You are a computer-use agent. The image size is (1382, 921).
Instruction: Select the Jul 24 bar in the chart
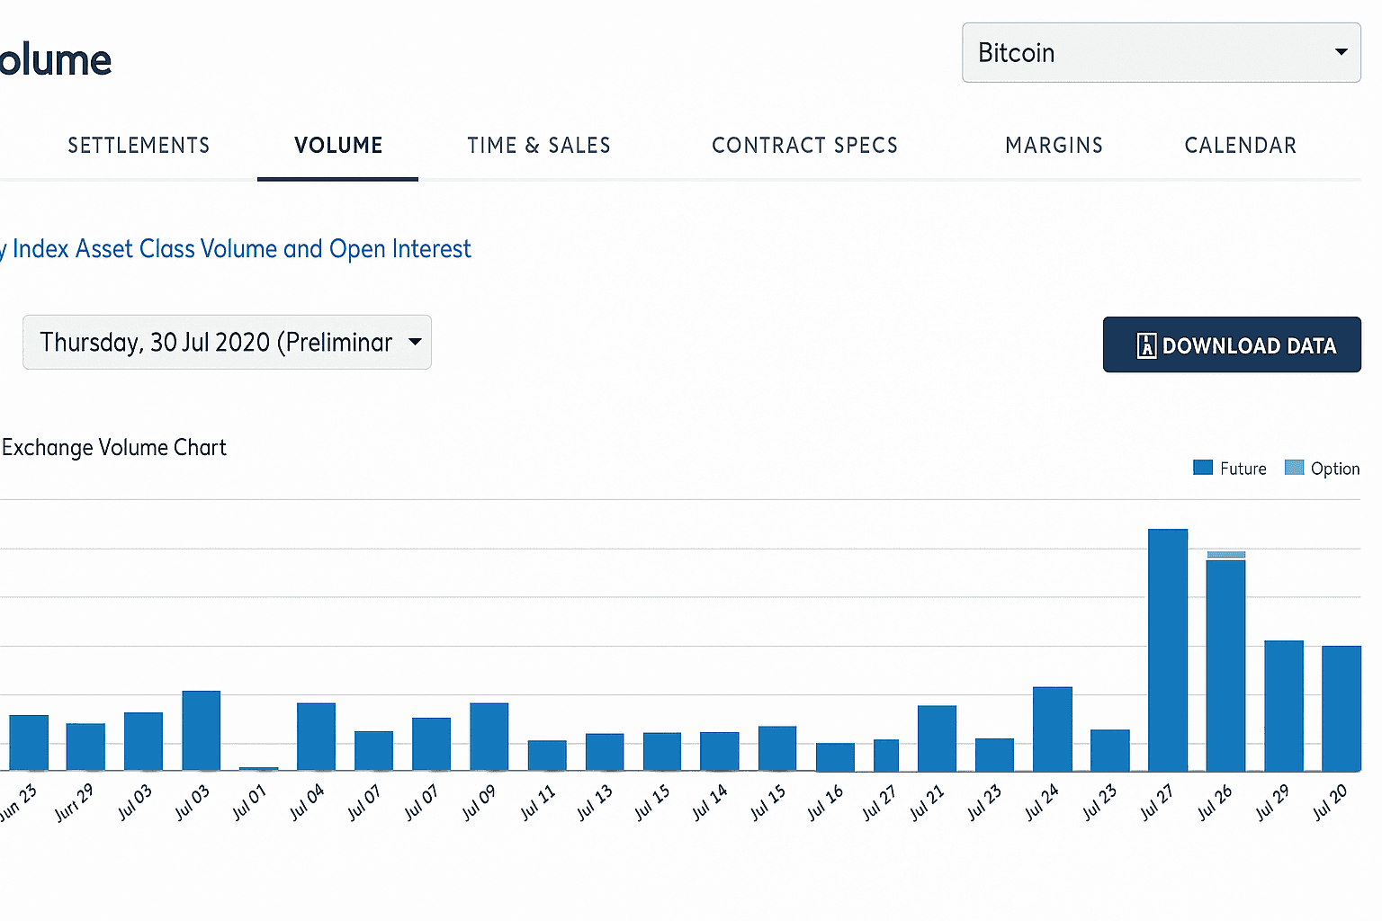1052,729
